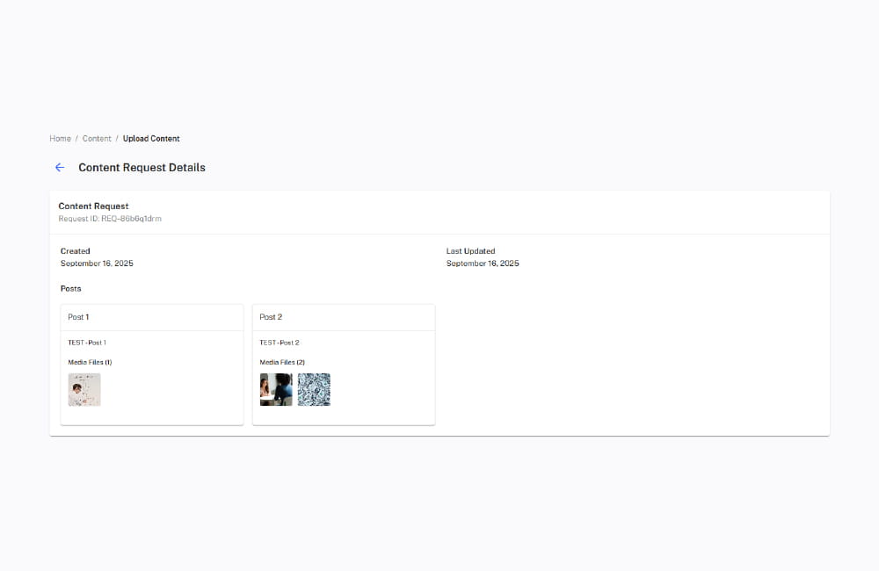Open the abstract pattern thumbnail in Post 2

[314, 389]
